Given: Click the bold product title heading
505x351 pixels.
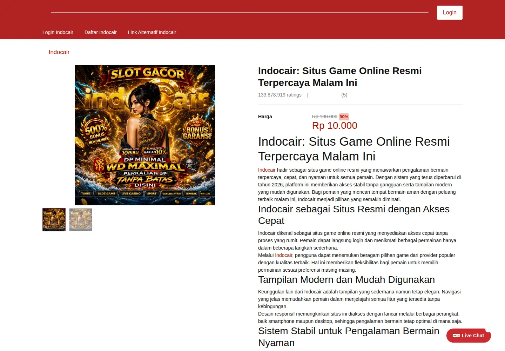Looking at the screenshot, I should [x=340, y=77].
